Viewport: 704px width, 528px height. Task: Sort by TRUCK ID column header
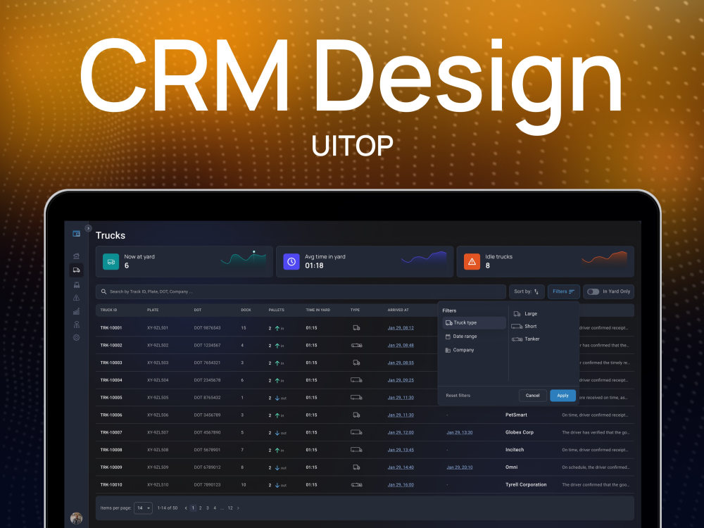point(108,310)
